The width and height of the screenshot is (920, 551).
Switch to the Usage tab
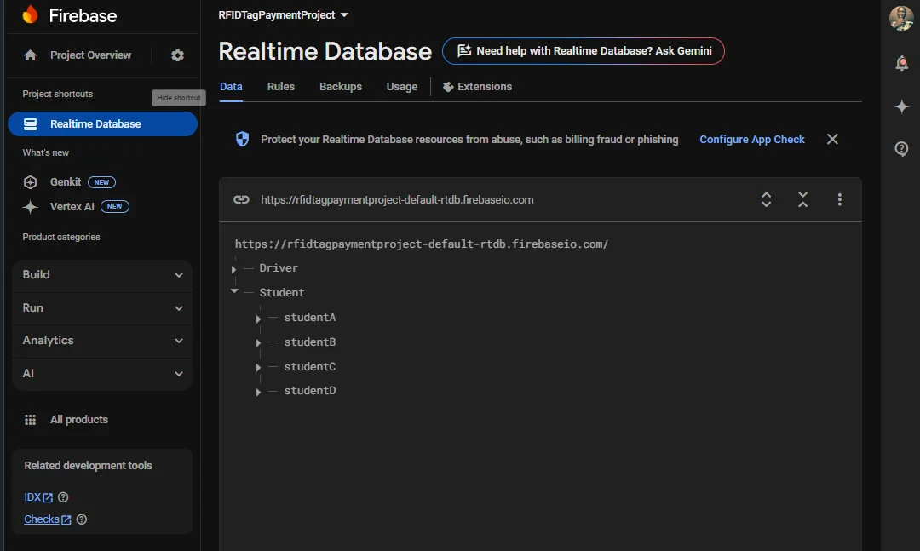click(x=402, y=87)
